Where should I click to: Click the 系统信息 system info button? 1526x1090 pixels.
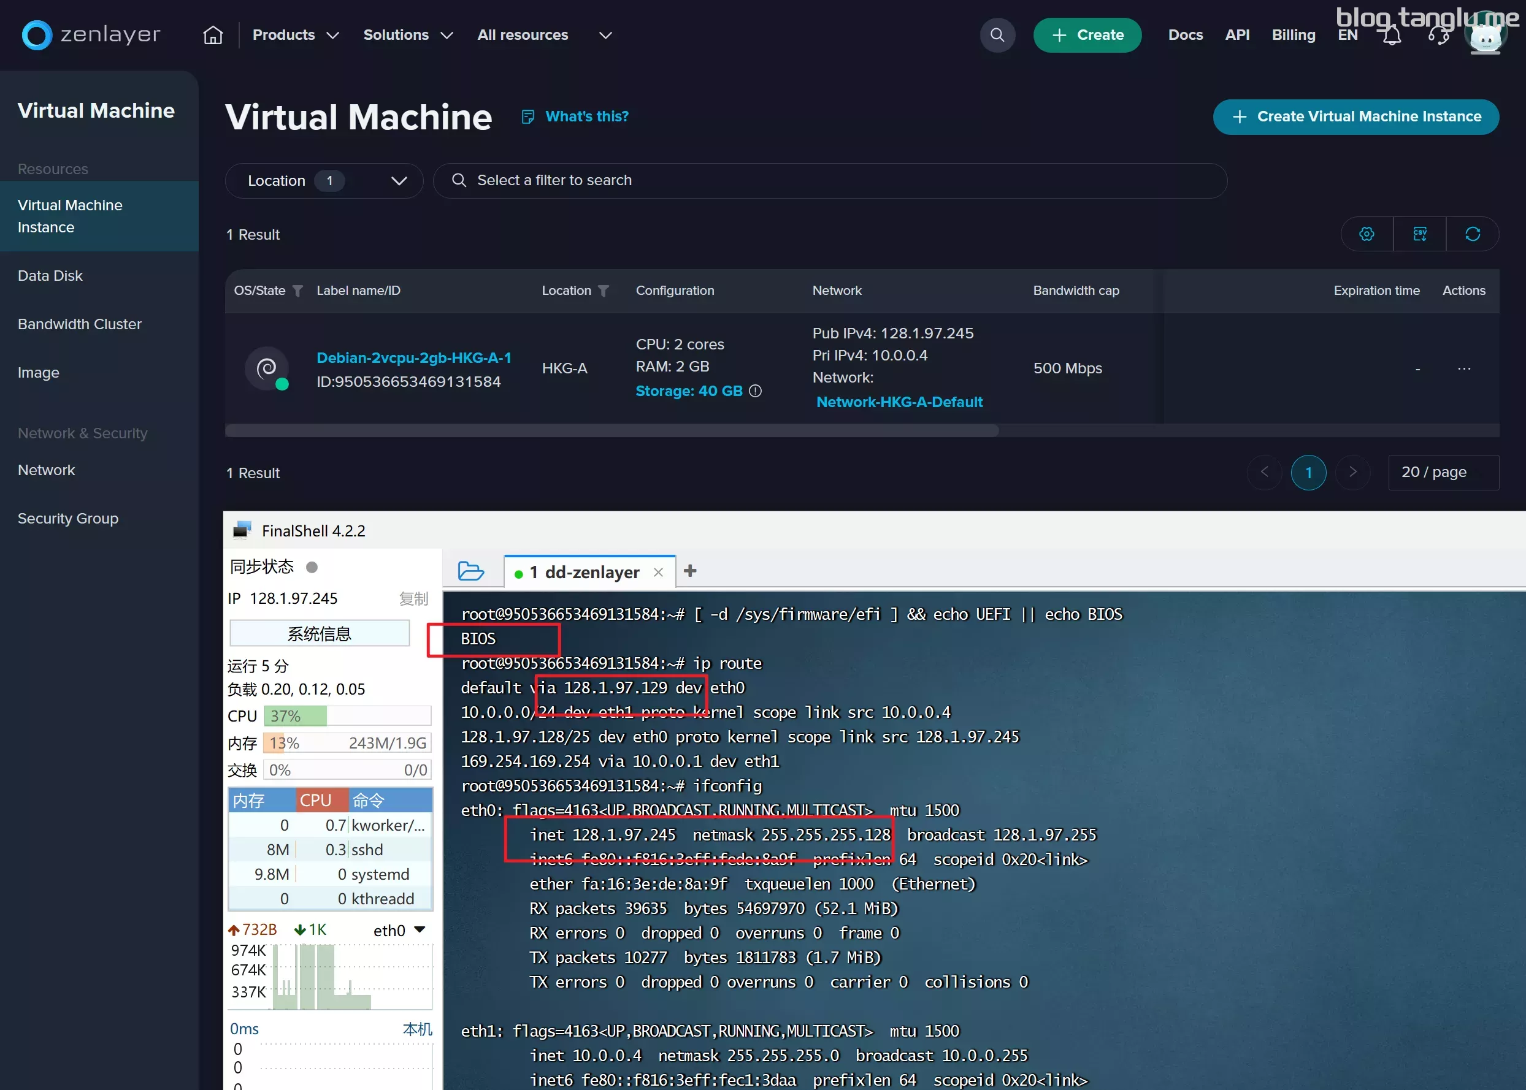tap(320, 634)
